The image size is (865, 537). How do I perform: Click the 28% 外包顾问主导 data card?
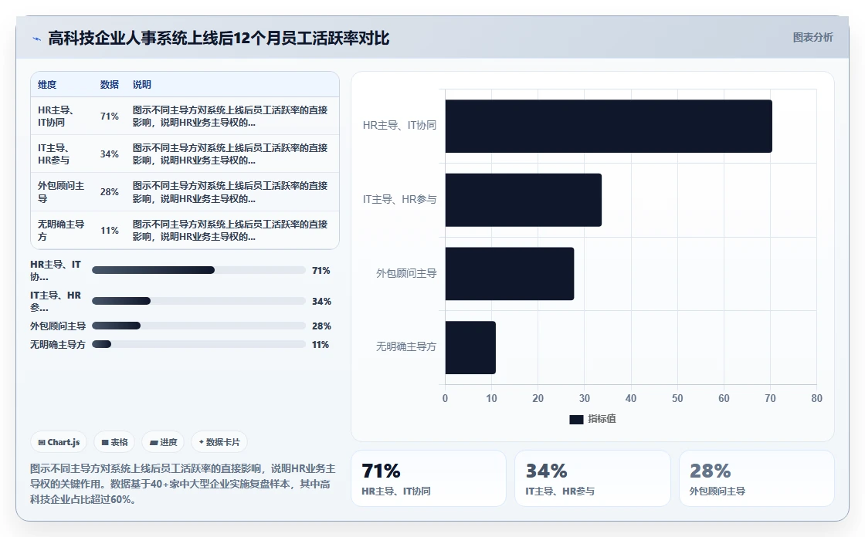756,478
